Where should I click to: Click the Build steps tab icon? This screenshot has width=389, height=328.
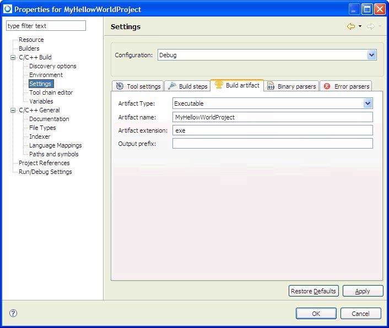pos(172,86)
